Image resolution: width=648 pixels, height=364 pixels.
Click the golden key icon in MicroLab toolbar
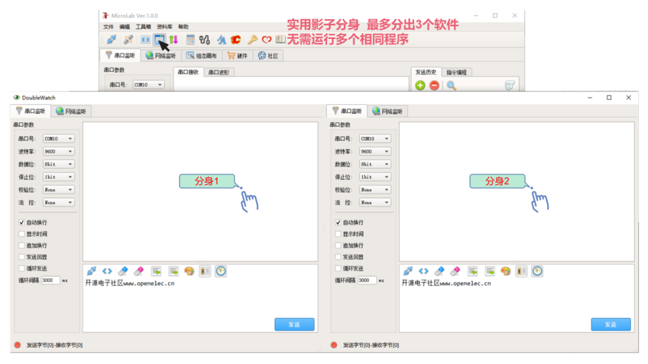pyautogui.click(x=252, y=40)
